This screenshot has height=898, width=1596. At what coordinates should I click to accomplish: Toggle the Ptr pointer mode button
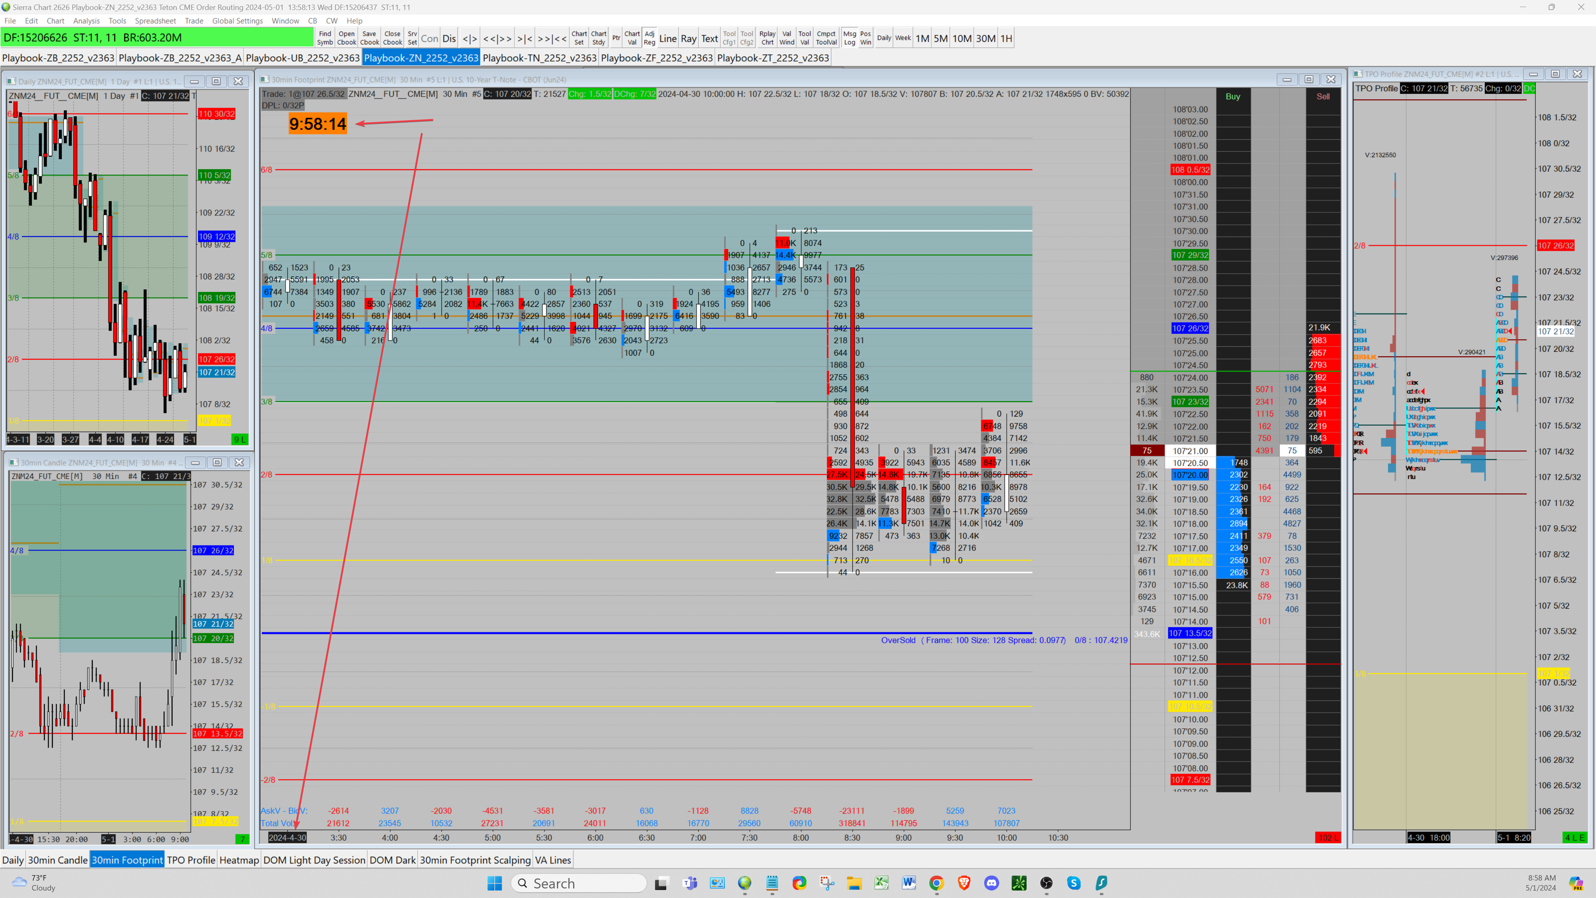(x=616, y=38)
